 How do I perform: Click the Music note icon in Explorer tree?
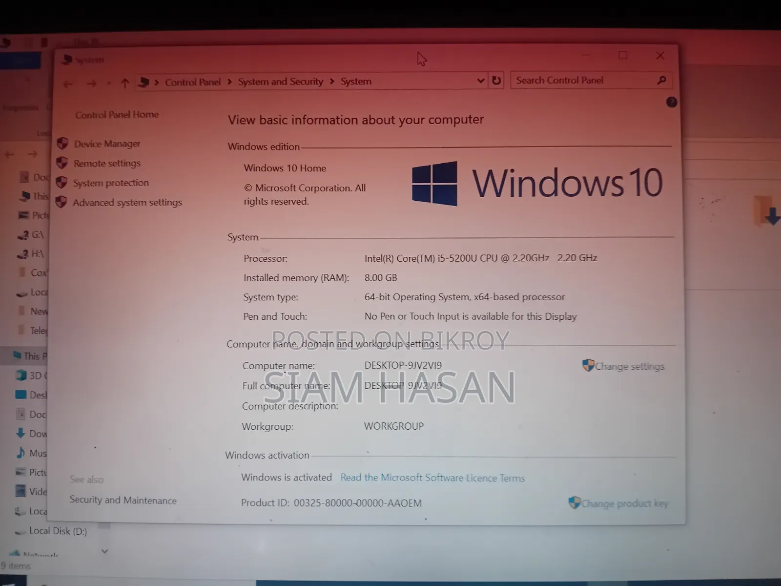[21, 453]
